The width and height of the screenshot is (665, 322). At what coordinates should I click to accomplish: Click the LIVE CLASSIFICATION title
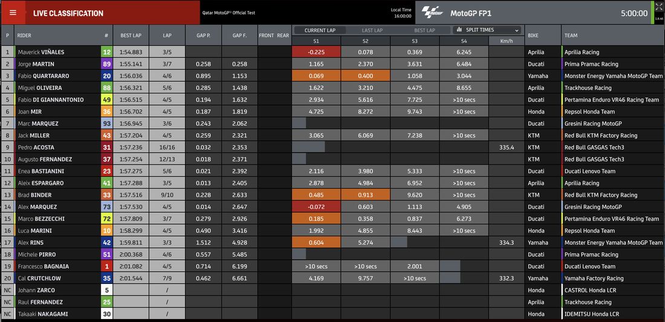coord(68,13)
